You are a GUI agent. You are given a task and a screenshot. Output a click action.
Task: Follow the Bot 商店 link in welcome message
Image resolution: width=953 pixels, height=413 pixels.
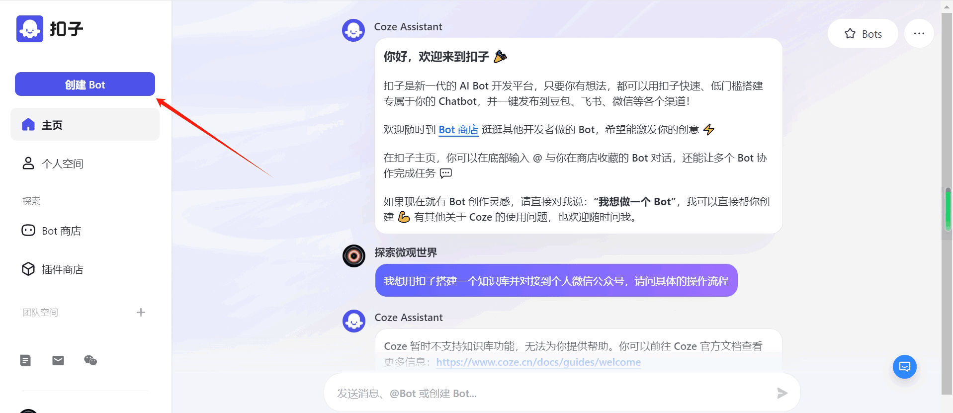coord(458,130)
